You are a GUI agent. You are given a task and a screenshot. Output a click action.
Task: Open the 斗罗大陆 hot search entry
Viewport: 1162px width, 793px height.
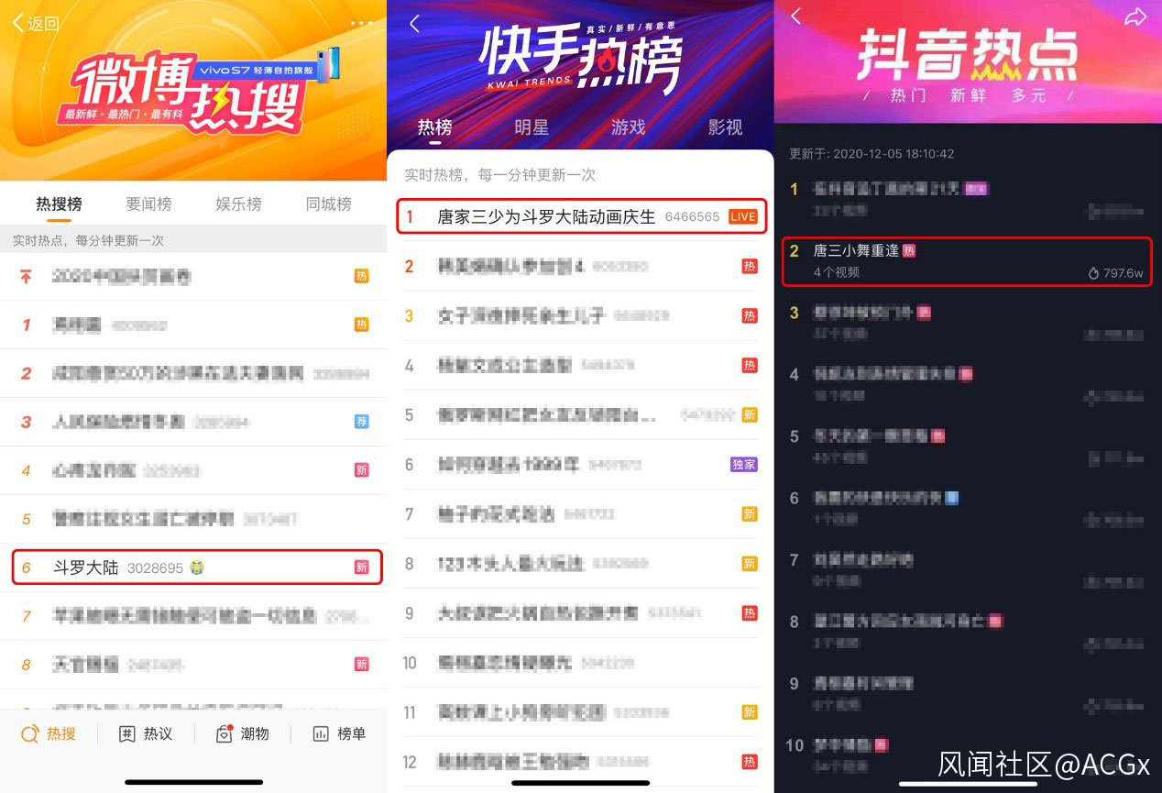click(x=197, y=567)
